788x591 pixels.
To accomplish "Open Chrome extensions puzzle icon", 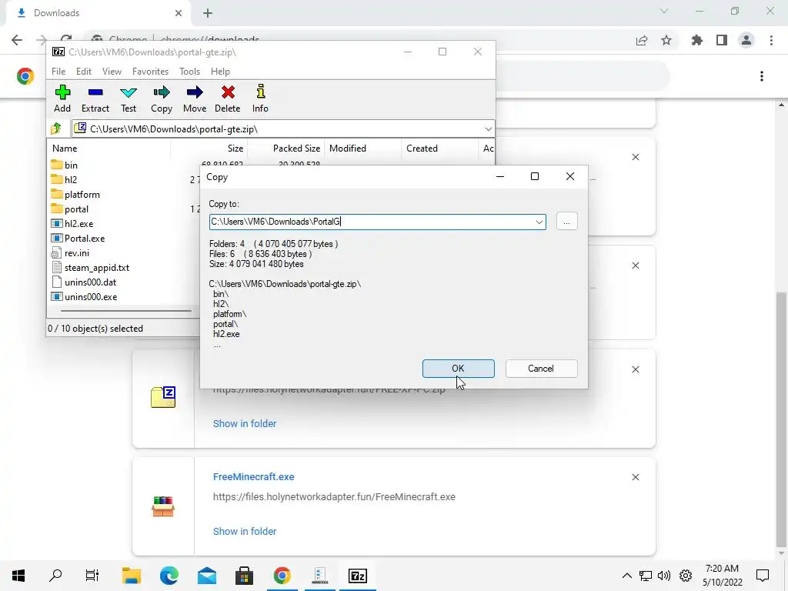I will coord(696,40).
